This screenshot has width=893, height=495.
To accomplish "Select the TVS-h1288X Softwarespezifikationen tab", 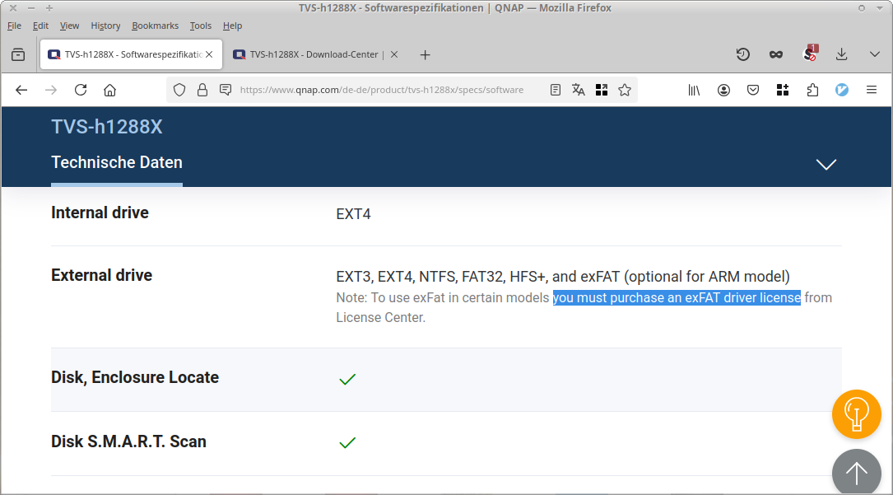I will (x=131, y=54).
